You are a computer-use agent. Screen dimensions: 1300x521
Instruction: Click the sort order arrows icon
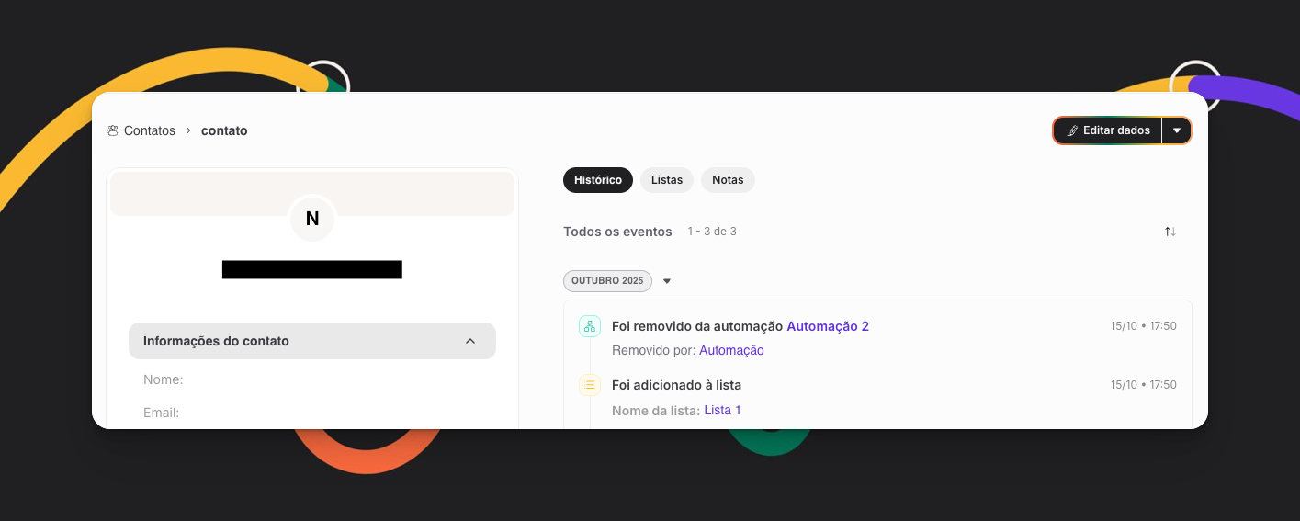point(1170,232)
